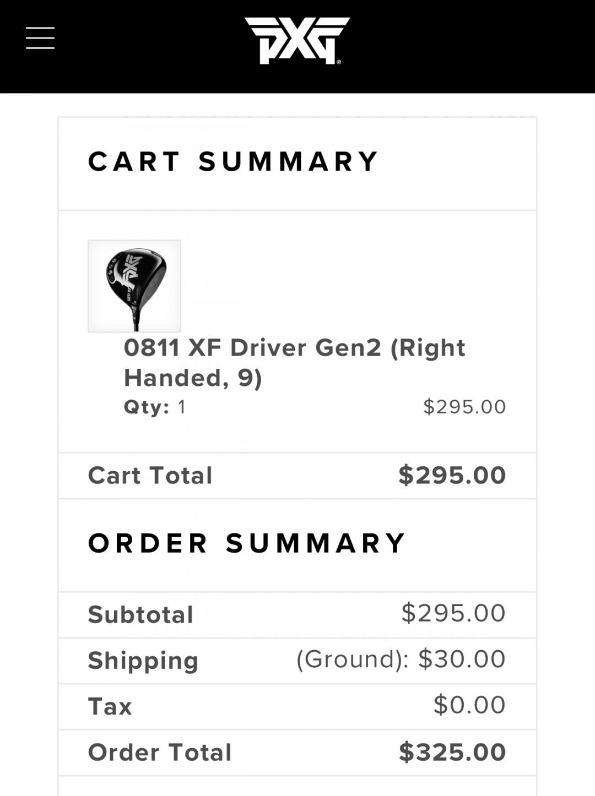Select the Subtotal label
The image size is (595, 796).
coord(140,615)
